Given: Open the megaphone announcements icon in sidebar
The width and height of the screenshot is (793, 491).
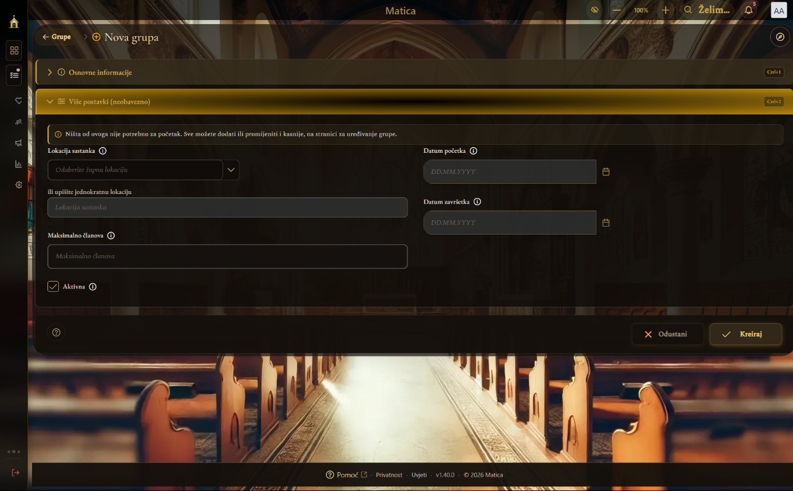Looking at the screenshot, I should (x=18, y=143).
